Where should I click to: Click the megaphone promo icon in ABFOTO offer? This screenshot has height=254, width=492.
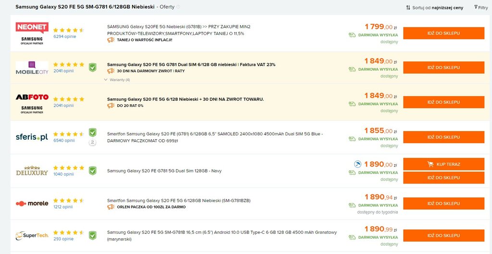click(x=111, y=106)
